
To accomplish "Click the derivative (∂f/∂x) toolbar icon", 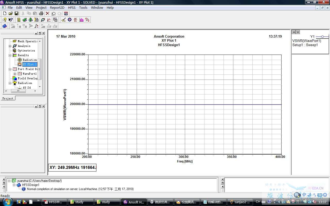I will 76,20.
